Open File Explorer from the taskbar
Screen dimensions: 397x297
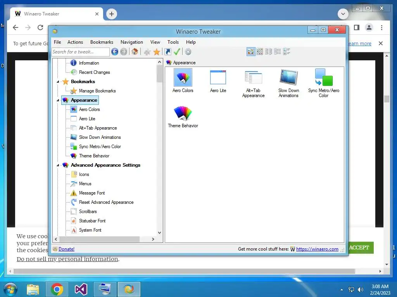pos(33,289)
